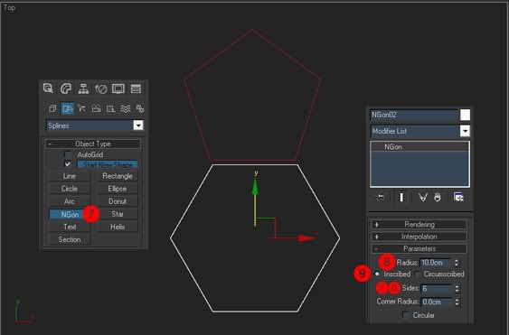Click the Configure Modifier Sets icon
This screenshot has width=509, height=335.
coord(458,197)
